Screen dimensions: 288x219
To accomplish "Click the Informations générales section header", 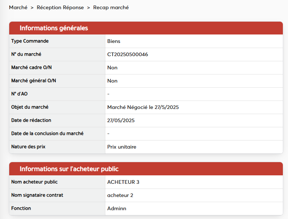I will tap(54, 28).
